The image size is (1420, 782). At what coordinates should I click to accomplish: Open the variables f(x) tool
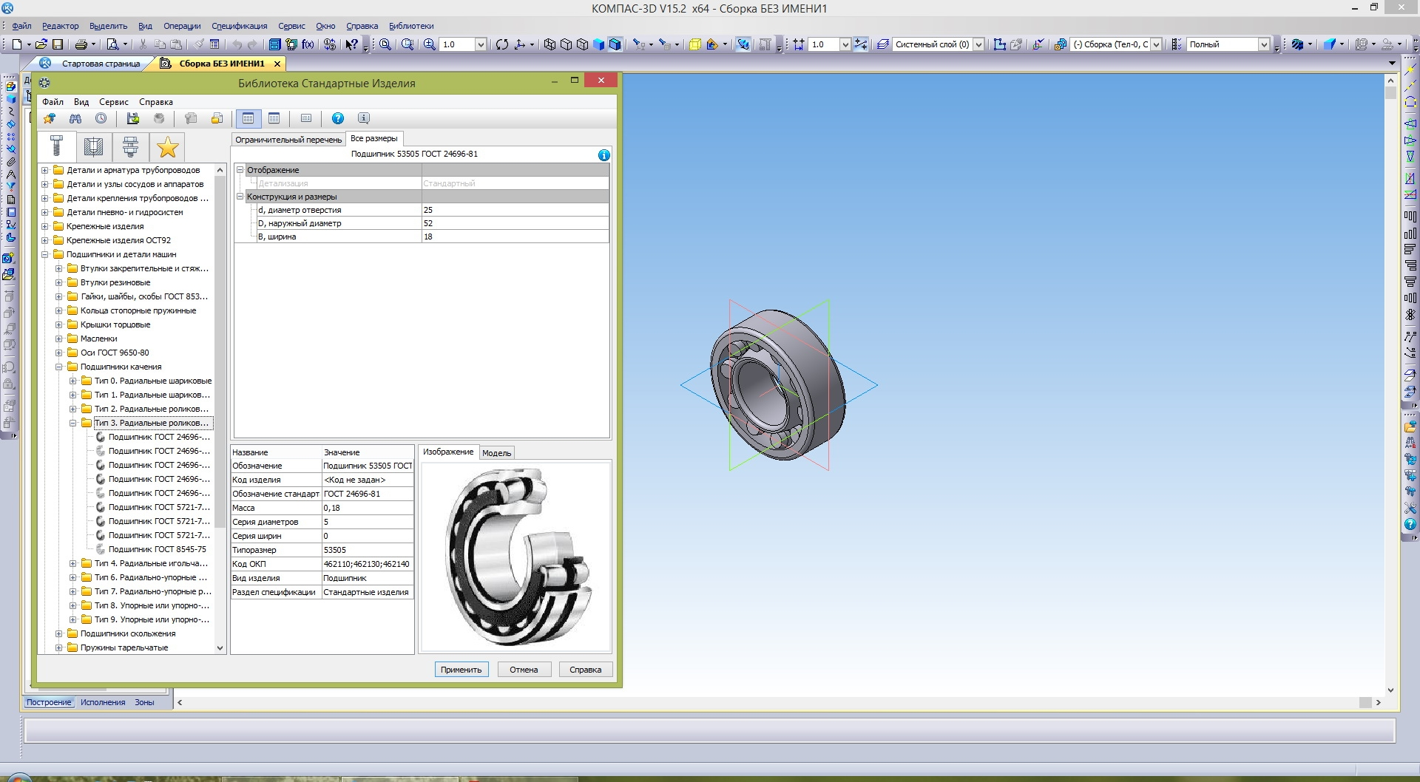click(x=308, y=44)
